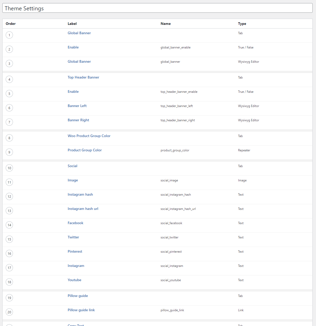Edit the Twitter text field
The height and width of the screenshot is (326, 316).
tap(73, 237)
